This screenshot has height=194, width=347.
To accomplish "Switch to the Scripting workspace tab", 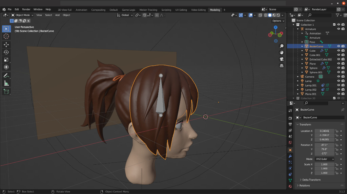I will point(166,10).
